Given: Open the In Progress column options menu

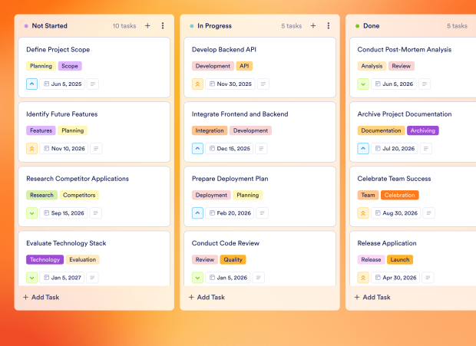Looking at the screenshot, I should [329, 26].
